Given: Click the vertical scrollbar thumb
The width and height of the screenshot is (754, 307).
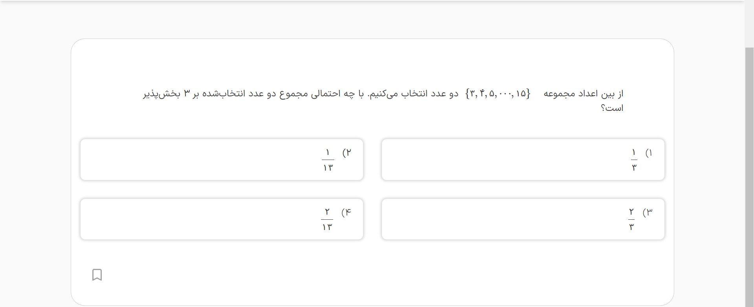Looking at the screenshot, I should click(749, 177).
